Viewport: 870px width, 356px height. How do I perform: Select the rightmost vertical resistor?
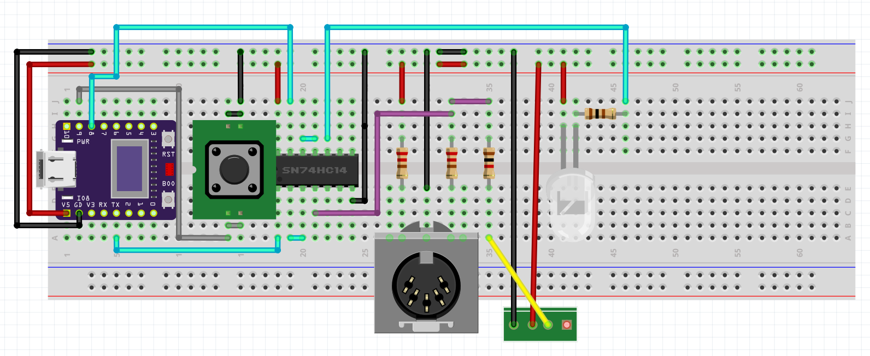489,163
